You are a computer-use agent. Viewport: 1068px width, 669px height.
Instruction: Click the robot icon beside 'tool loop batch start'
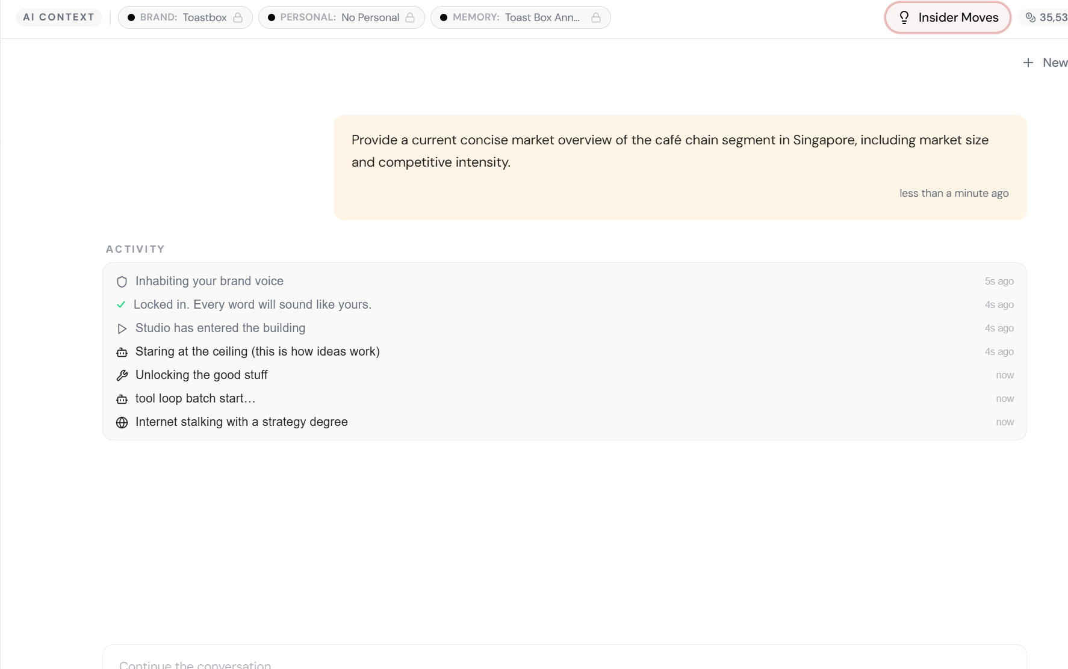pyautogui.click(x=122, y=399)
